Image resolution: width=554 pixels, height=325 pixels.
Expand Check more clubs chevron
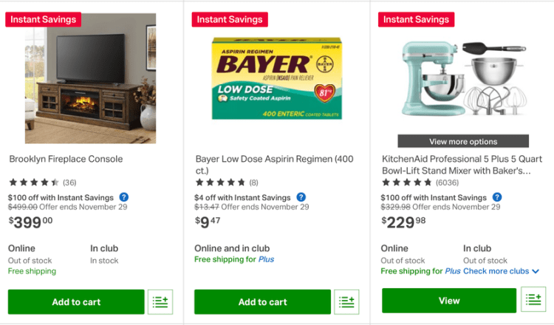point(536,272)
